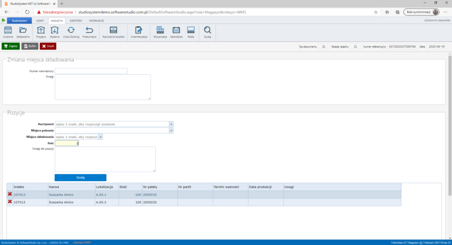Click the vertical page scrollbar
Viewport: 452px width, 245px height.
point(449,126)
